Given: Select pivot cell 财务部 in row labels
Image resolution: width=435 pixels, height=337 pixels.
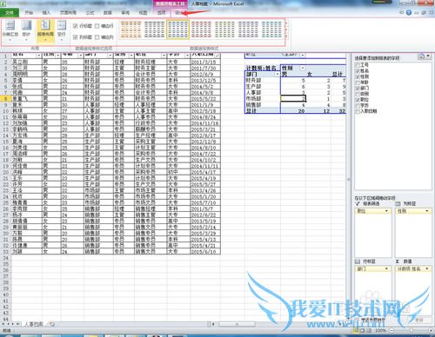Looking at the screenshot, I should point(263,80).
